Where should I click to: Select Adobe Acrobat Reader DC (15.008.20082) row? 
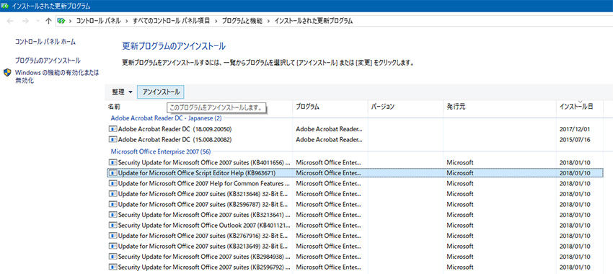pyautogui.click(x=355, y=139)
